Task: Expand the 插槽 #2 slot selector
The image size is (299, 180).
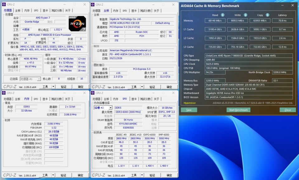Action: [x=110, y=108]
